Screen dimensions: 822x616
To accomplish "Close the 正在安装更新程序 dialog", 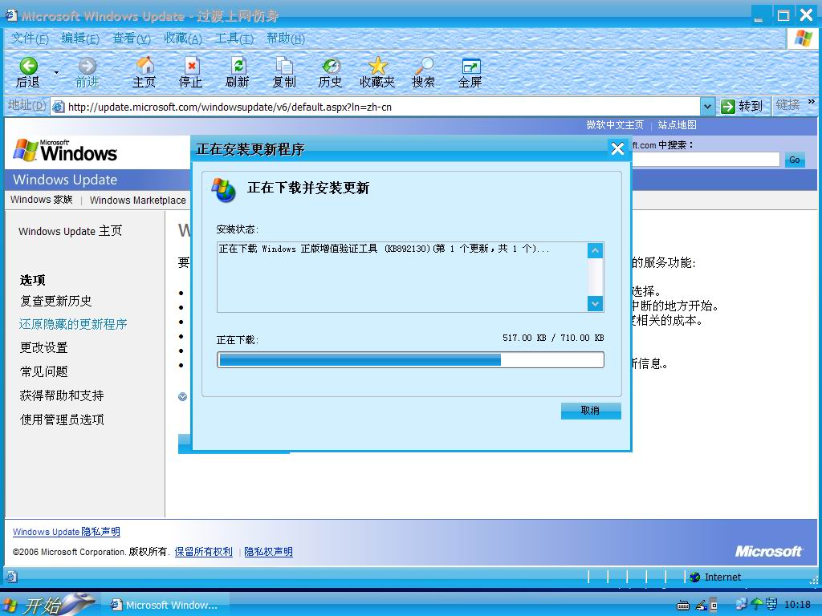I will [x=617, y=148].
